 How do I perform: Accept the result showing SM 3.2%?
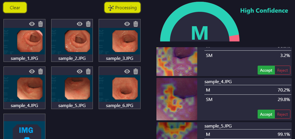[266, 70]
